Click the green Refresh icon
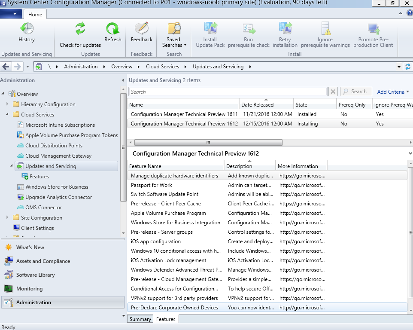 point(113,28)
